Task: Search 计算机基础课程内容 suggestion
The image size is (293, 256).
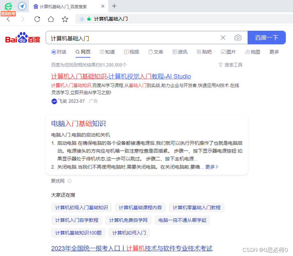Action: click(140, 208)
